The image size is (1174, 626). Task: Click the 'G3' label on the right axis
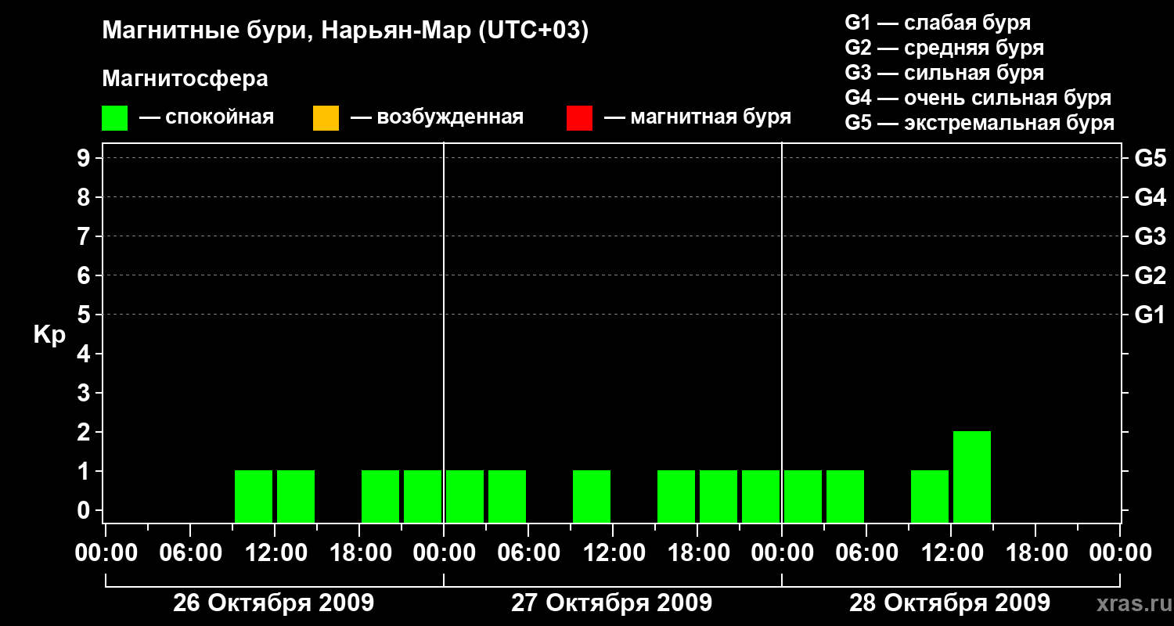1151,236
